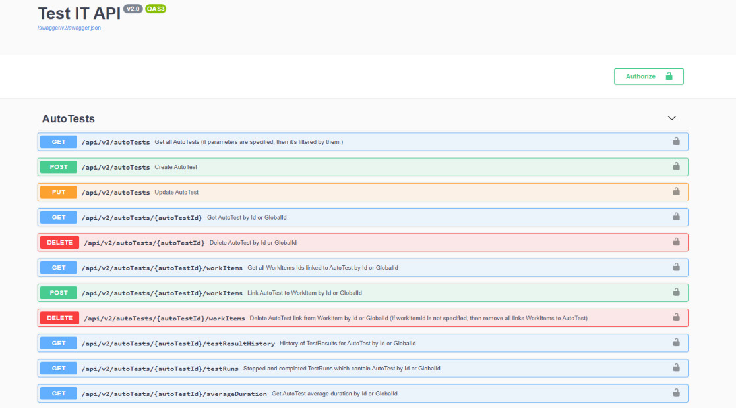
Task: Click the AutoTests section heading
Action: [x=69, y=119]
